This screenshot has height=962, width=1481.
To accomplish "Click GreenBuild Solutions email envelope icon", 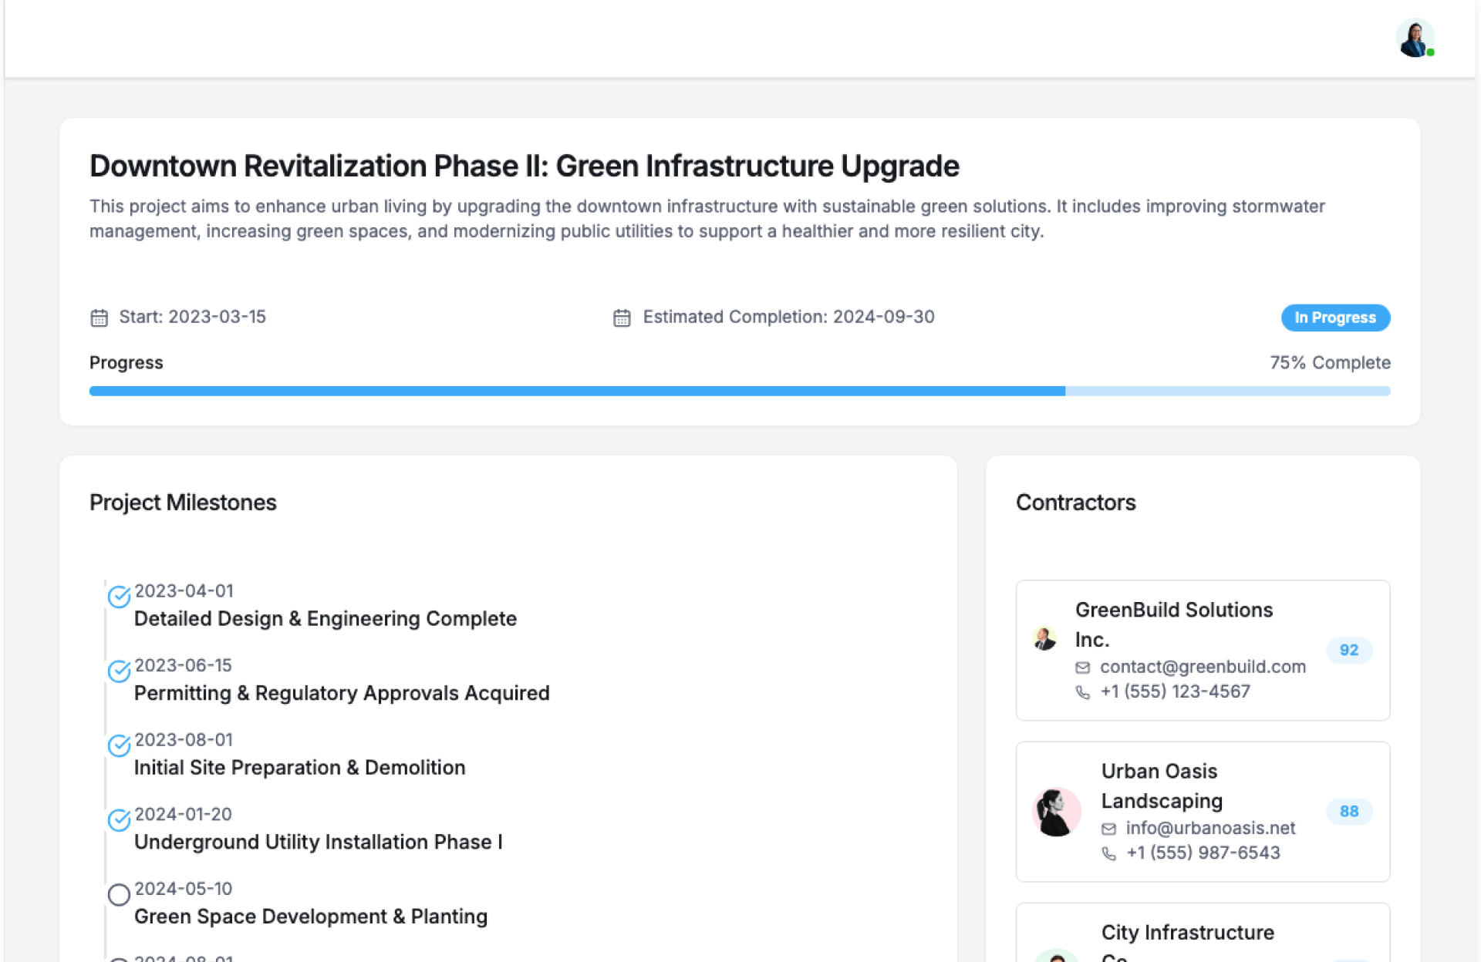I will coord(1082,668).
